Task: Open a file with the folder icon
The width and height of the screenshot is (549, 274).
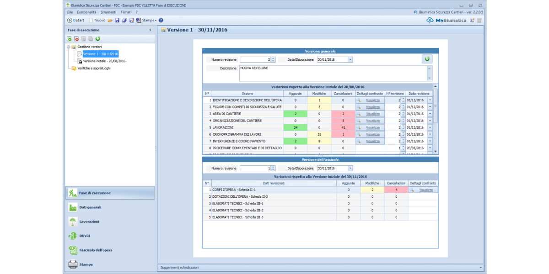Action: 110,20
